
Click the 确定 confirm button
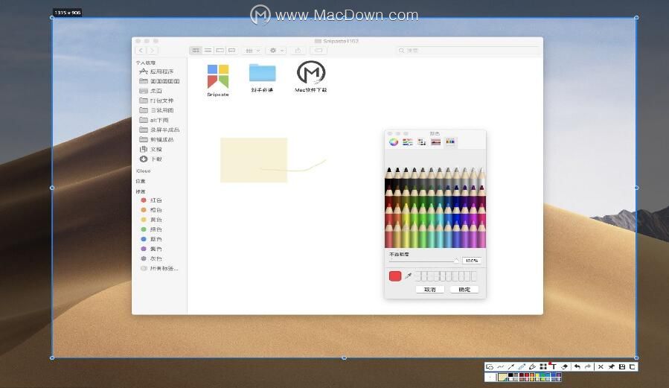click(464, 290)
